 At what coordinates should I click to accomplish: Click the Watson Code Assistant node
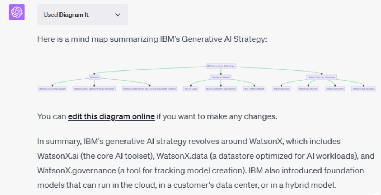363,89
